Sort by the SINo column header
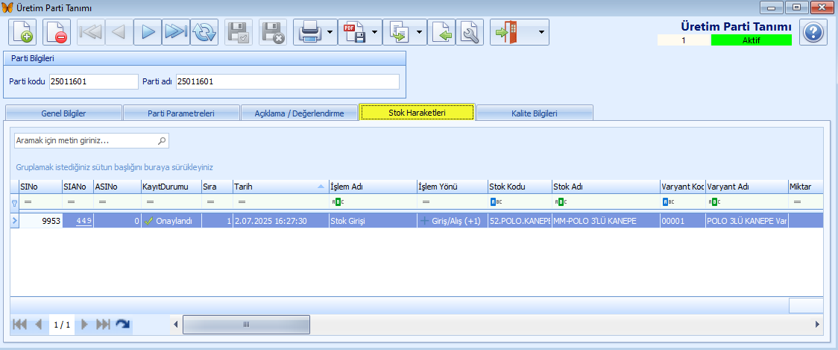The height and width of the screenshot is (350, 838). (x=40, y=187)
